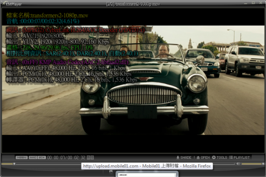Click the OSD line with SAR(2.40:1), DAR(2.40:1)
The height and width of the screenshot is (177, 266).
(72, 54)
